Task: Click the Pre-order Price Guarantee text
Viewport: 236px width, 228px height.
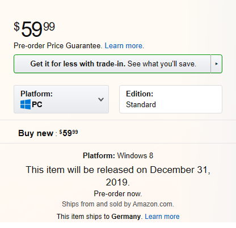Action: click(58, 46)
